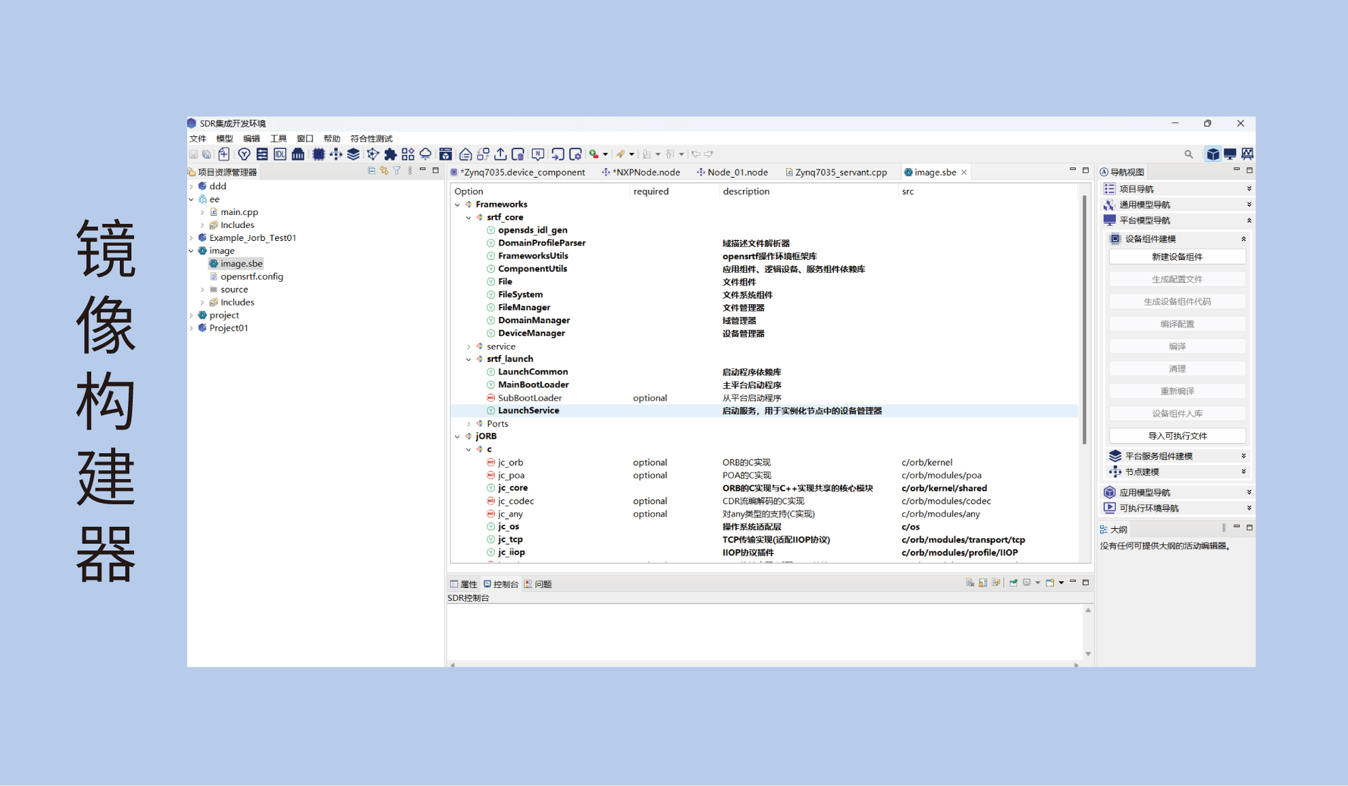The image size is (1348, 786).
Task: Click the puzzle piece plugin icon
Action: click(x=390, y=154)
